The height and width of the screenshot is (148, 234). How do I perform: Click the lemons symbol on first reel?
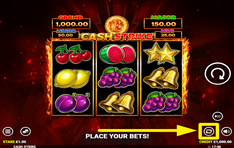coord(73,79)
